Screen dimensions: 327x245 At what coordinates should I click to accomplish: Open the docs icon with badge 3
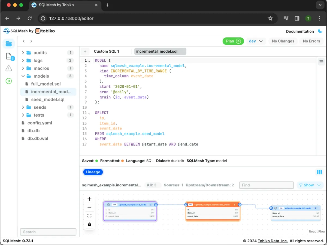click(9, 56)
